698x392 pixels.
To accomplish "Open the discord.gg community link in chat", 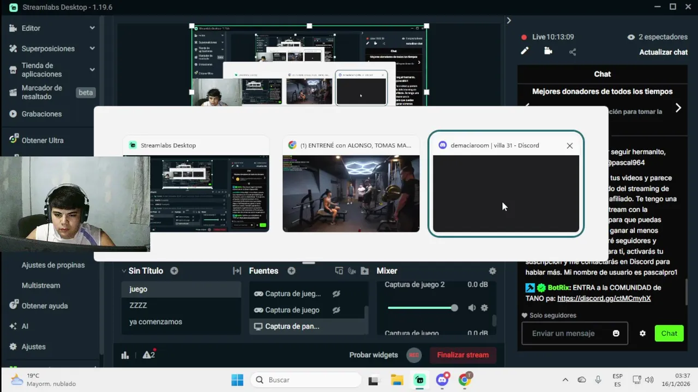I will pyautogui.click(x=604, y=298).
